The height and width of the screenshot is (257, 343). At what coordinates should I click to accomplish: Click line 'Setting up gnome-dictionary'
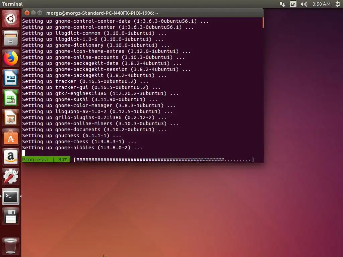click(96, 45)
